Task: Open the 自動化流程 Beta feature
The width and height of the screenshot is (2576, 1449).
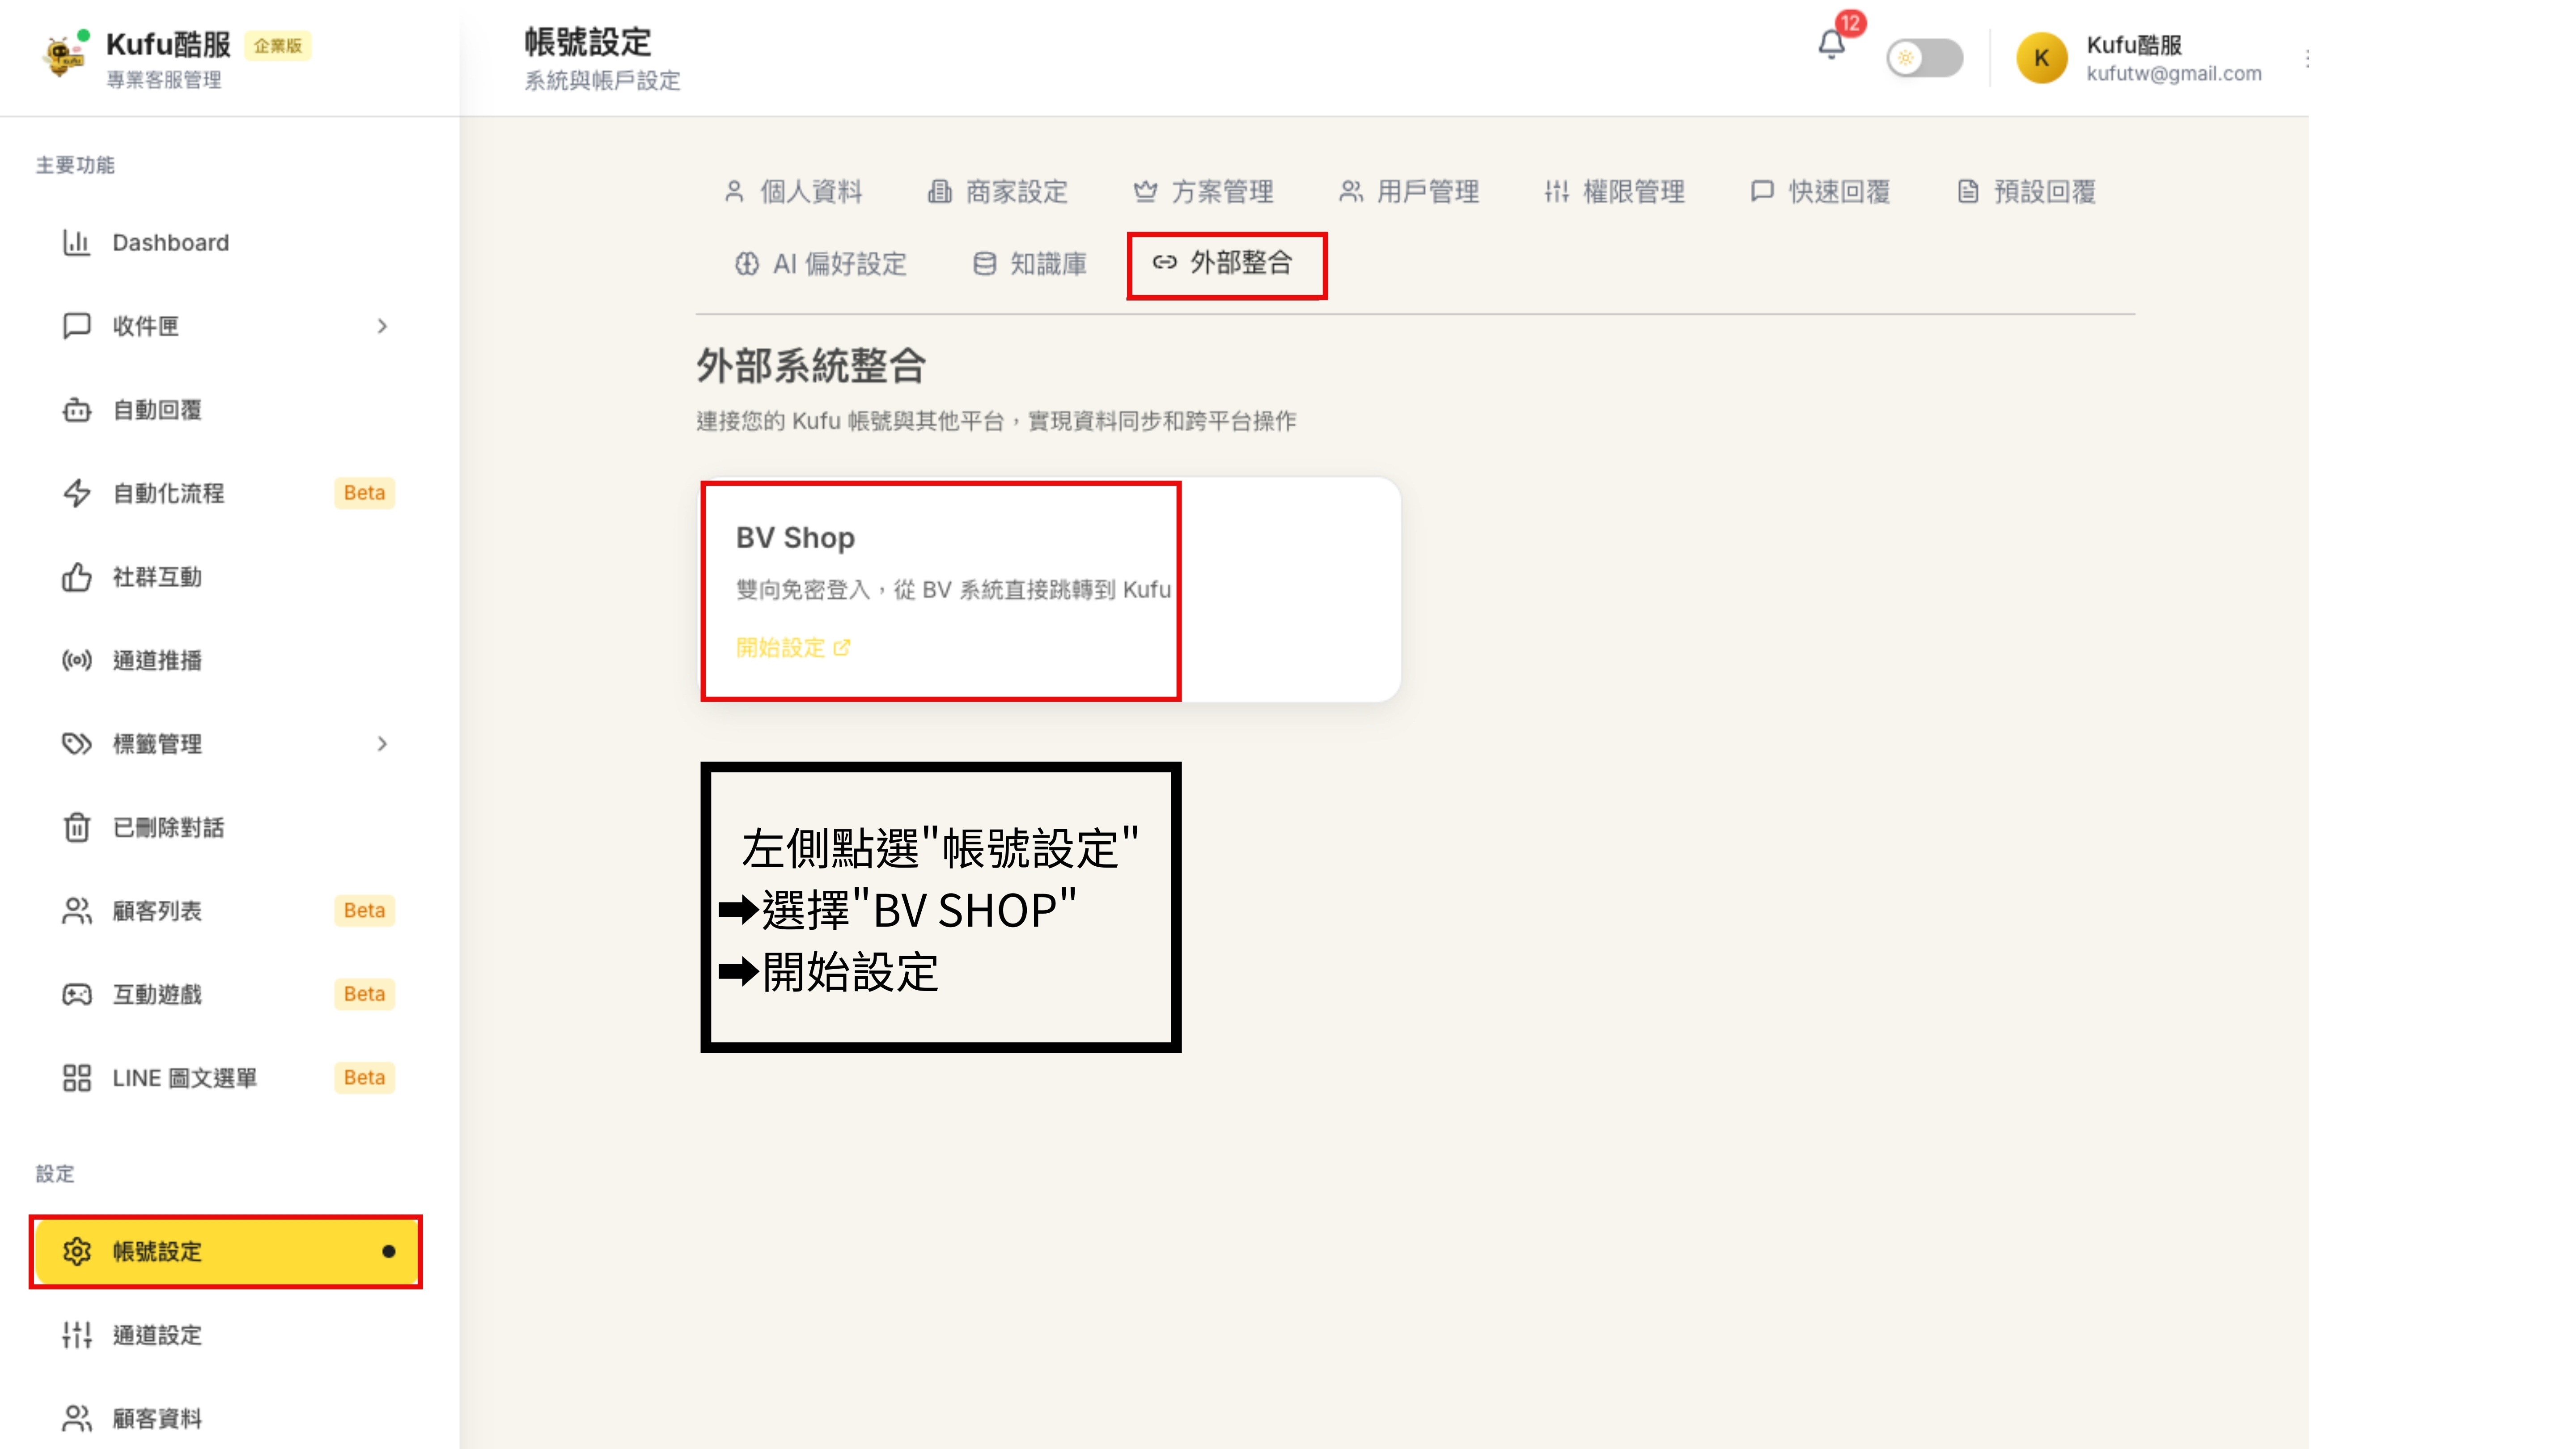Action: coord(167,492)
